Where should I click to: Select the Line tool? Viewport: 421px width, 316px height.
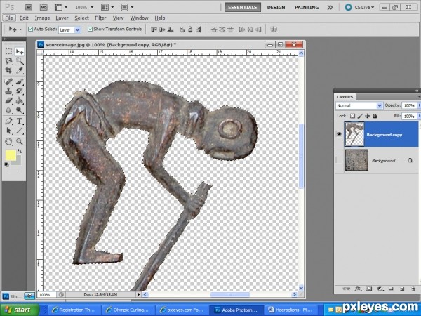pos(20,131)
